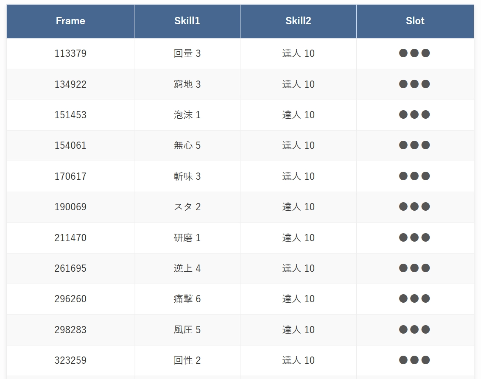Click the slot circles in row 154061
Viewport: 481px width, 379px height.
coord(414,145)
